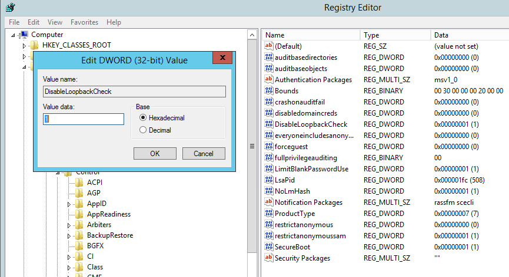Click the everyoneincludesanonymous DWORD icon

click(268, 135)
